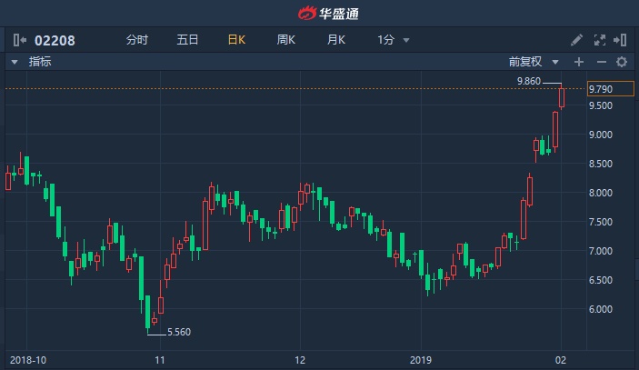This screenshot has height=370, width=639.
Task: Activate the pencil drawing tool
Action: coord(576,40)
